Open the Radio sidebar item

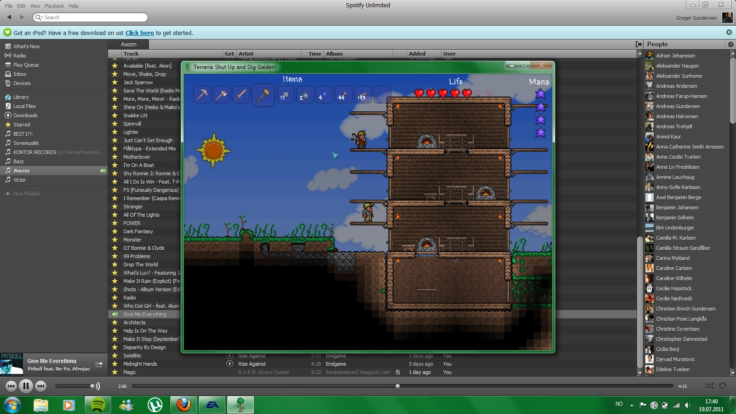click(19, 56)
